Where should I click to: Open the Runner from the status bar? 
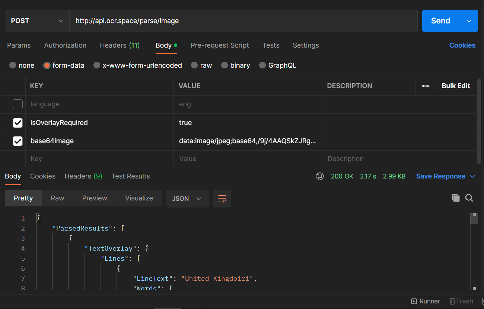click(x=426, y=301)
